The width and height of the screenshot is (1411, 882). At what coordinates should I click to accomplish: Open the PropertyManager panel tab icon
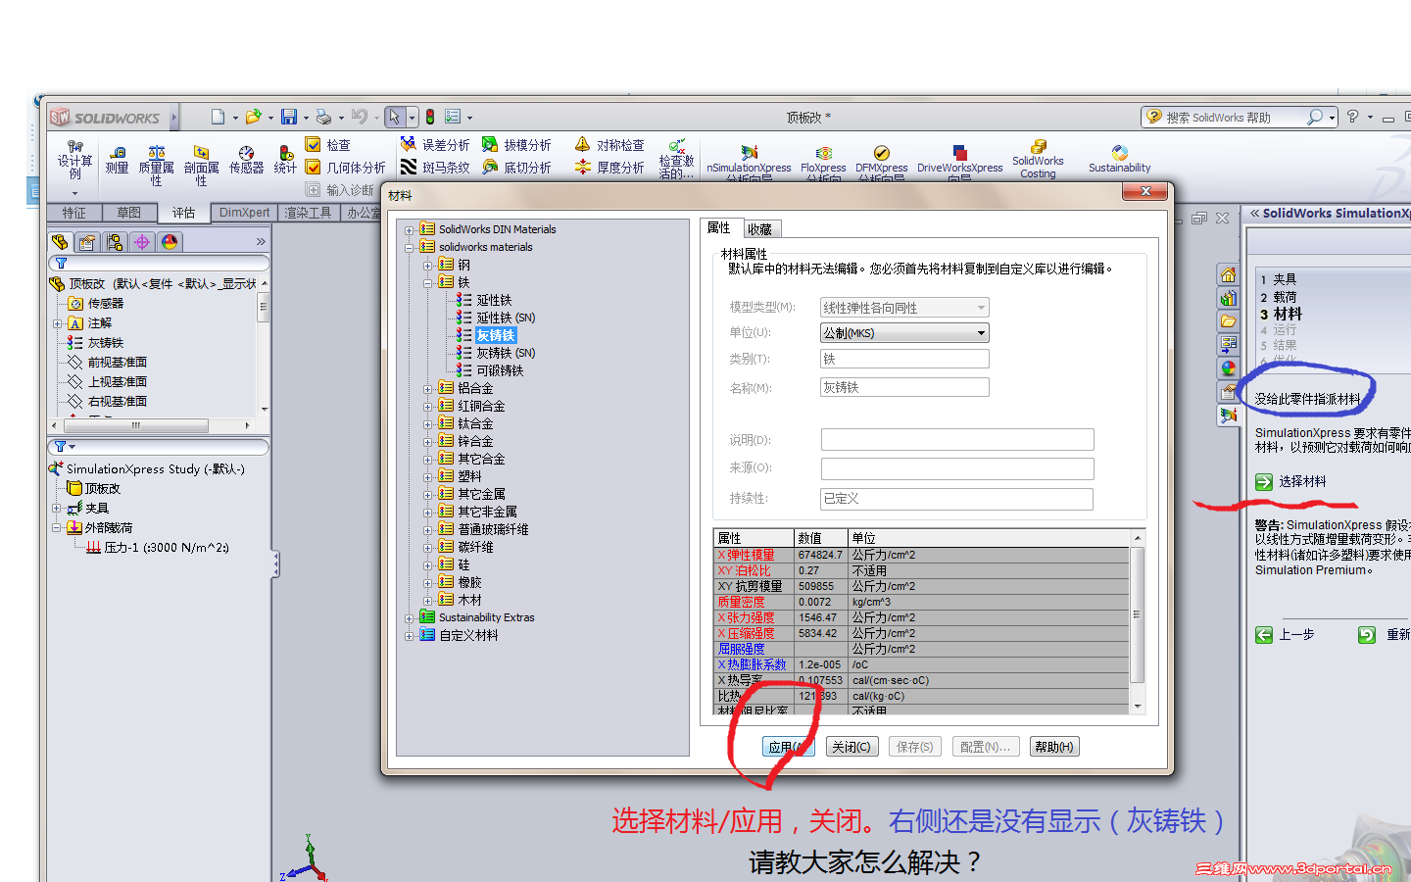[x=87, y=242]
